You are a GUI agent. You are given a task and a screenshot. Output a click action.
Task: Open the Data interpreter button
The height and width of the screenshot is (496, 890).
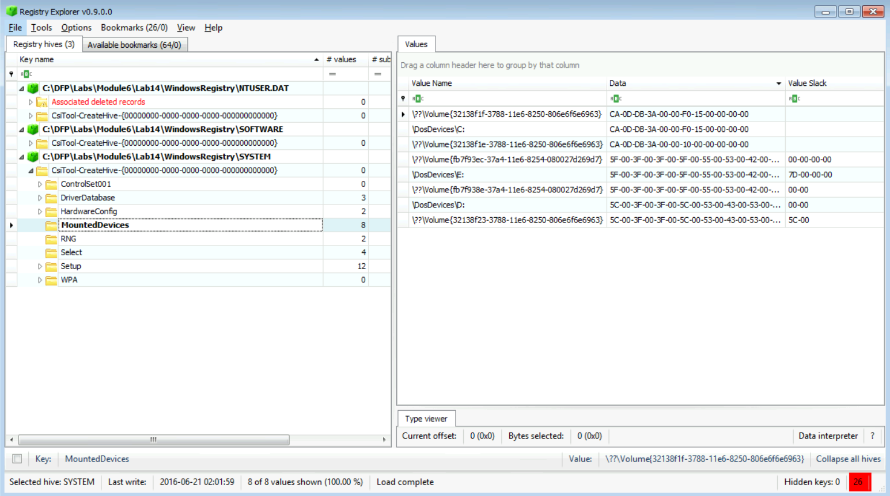tap(828, 436)
